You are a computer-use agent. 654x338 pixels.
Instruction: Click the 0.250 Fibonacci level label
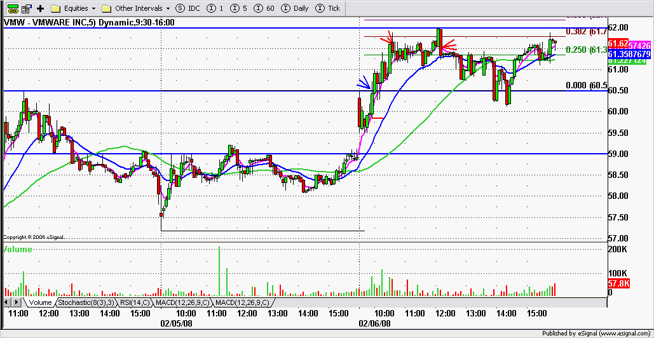point(587,50)
